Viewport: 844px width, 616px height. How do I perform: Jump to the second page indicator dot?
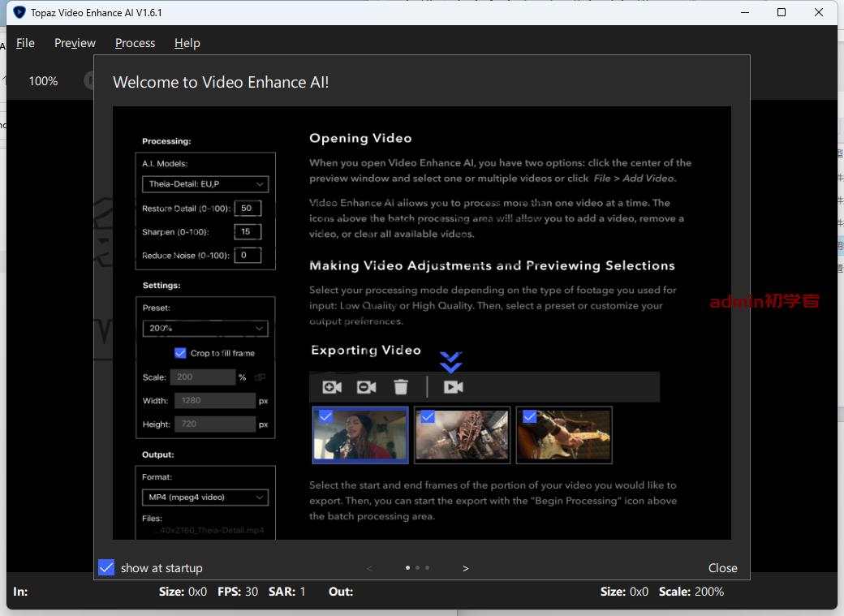coord(418,567)
